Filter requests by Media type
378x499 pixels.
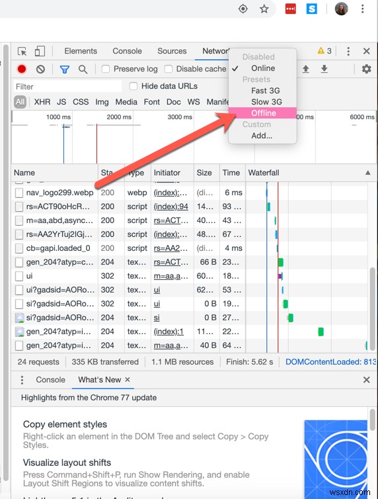pos(126,102)
